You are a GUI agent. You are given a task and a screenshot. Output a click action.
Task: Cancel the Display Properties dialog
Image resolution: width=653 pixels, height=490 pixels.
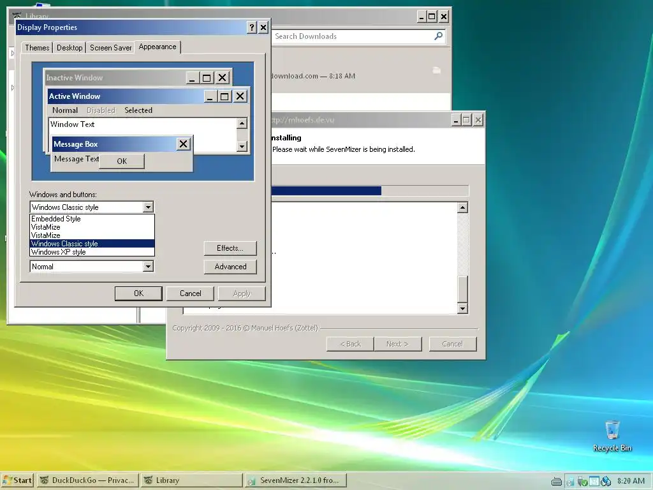pos(190,293)
